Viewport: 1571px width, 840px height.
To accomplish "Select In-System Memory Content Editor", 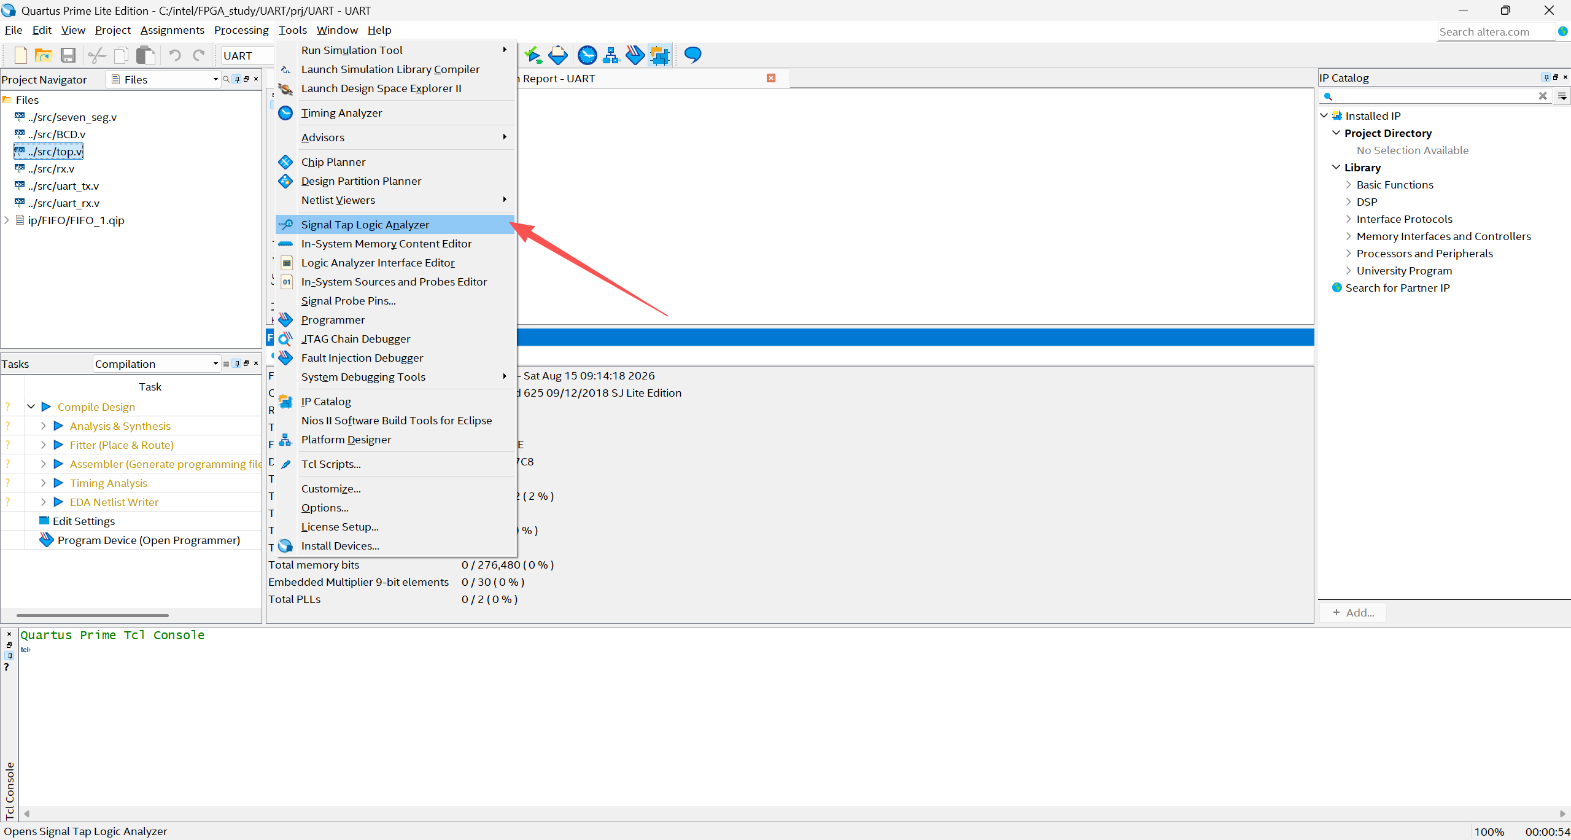I will coord(395,244).
